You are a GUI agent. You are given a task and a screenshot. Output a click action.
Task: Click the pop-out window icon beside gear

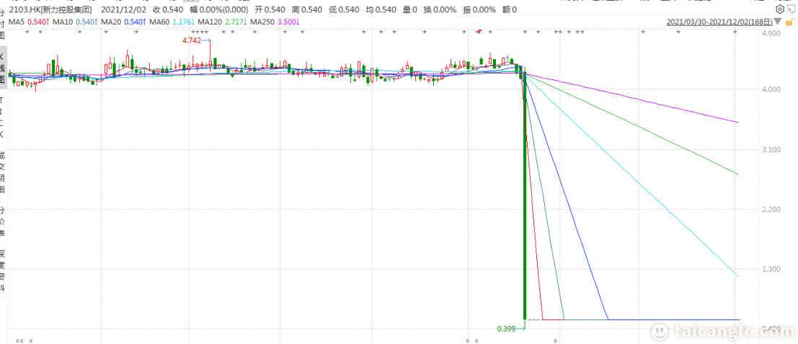pos(792,9)
